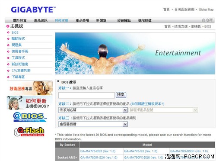Open the 技術服務專區 banner image
216x161 pixels.
click(30, 88)
